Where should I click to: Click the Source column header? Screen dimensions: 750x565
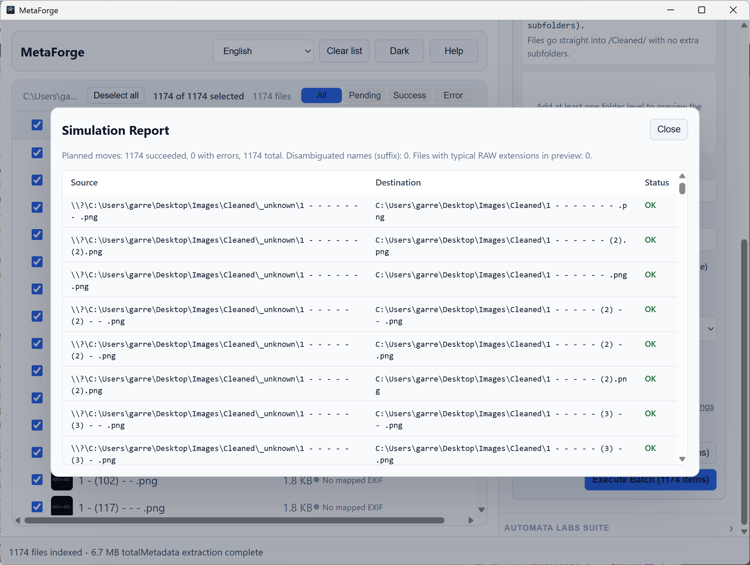84,183
